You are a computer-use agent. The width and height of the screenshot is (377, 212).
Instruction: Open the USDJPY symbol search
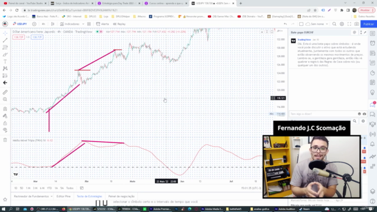tap(20, 24)
